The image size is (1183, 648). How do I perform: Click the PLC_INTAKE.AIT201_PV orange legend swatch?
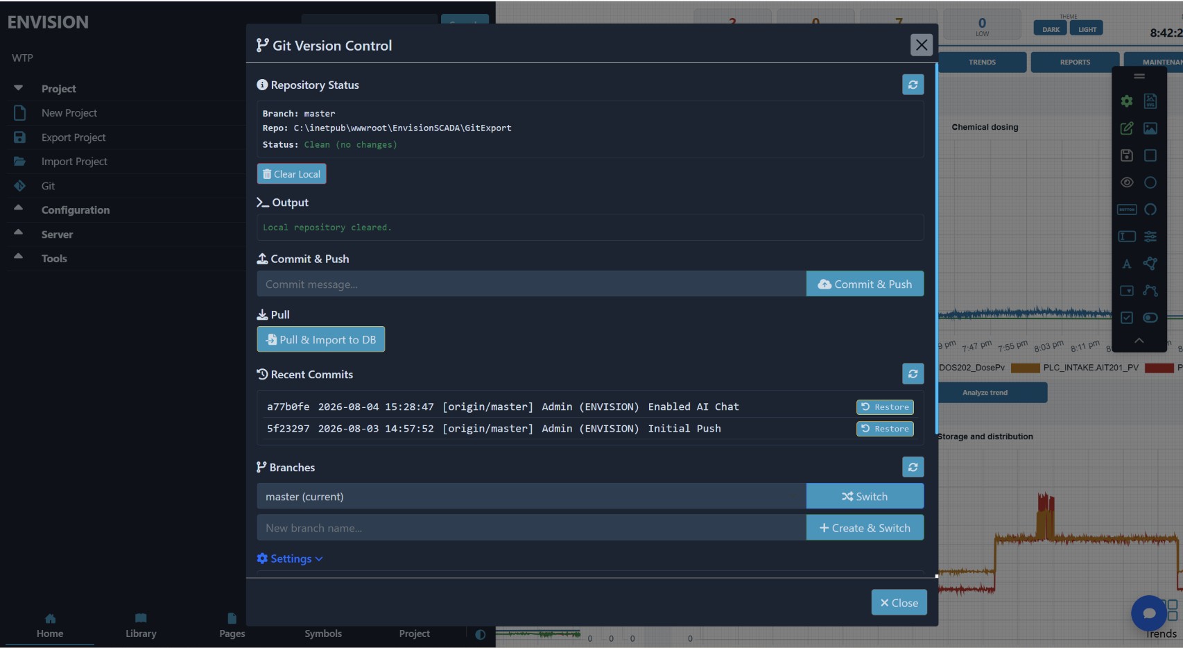(1025, 368)
